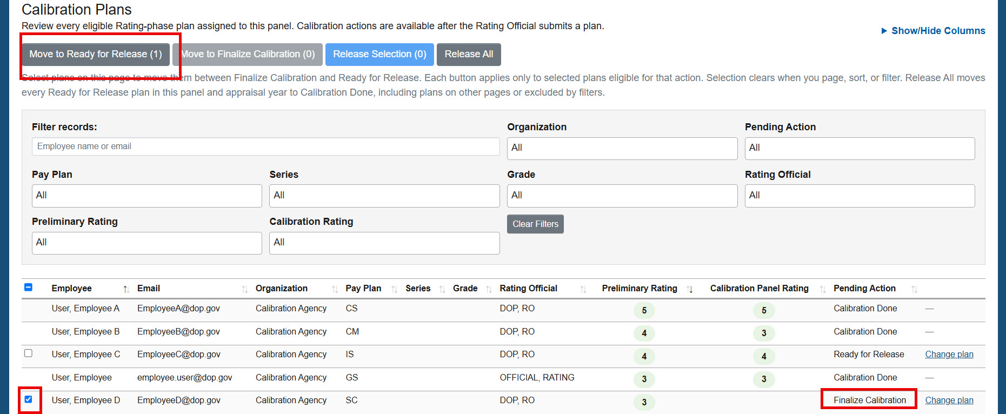Viewport: 1006px width, 414px height.
Task: Click the OFFICIAL, RATING cell
Action: 537,378
